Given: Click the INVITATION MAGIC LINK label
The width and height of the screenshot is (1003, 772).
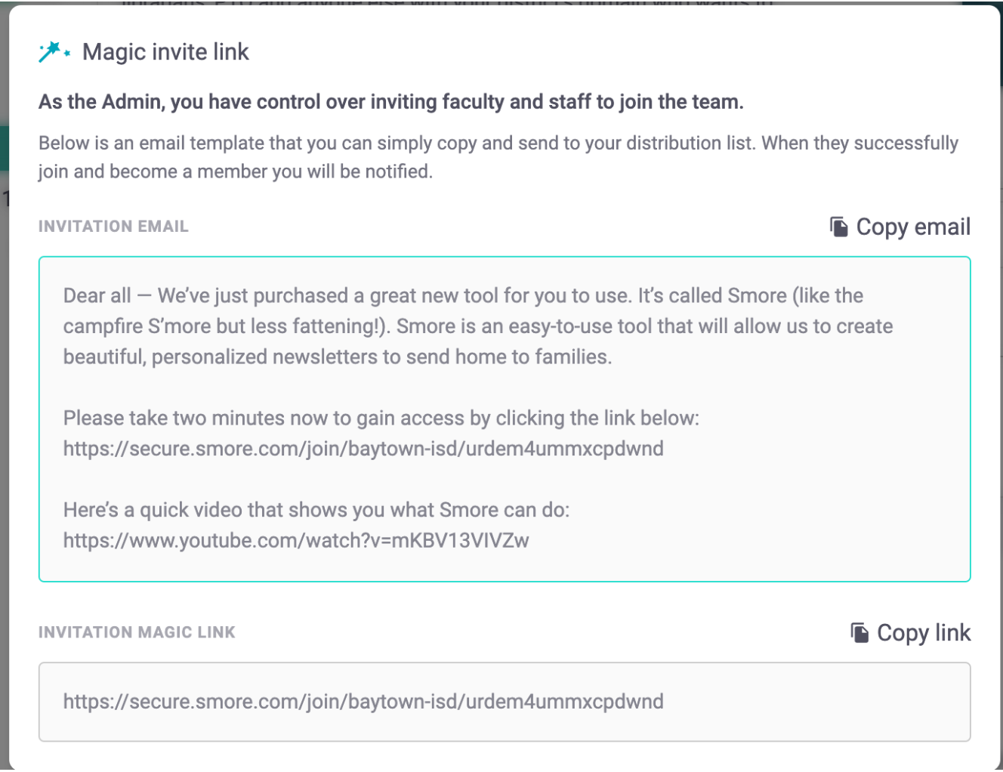Looking at the screenshot, I should pos(137,632).
